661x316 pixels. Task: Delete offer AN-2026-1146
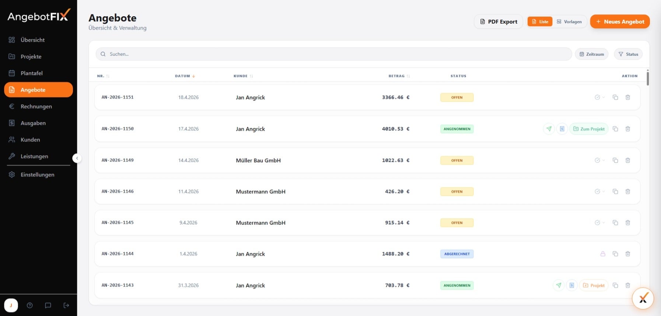click(628, 191)
